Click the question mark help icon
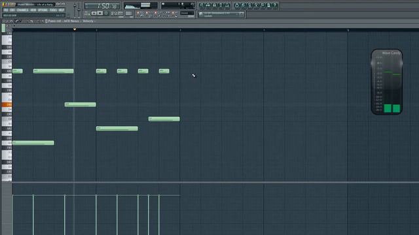Screen dimensions: 419x235 pos(275,5)
